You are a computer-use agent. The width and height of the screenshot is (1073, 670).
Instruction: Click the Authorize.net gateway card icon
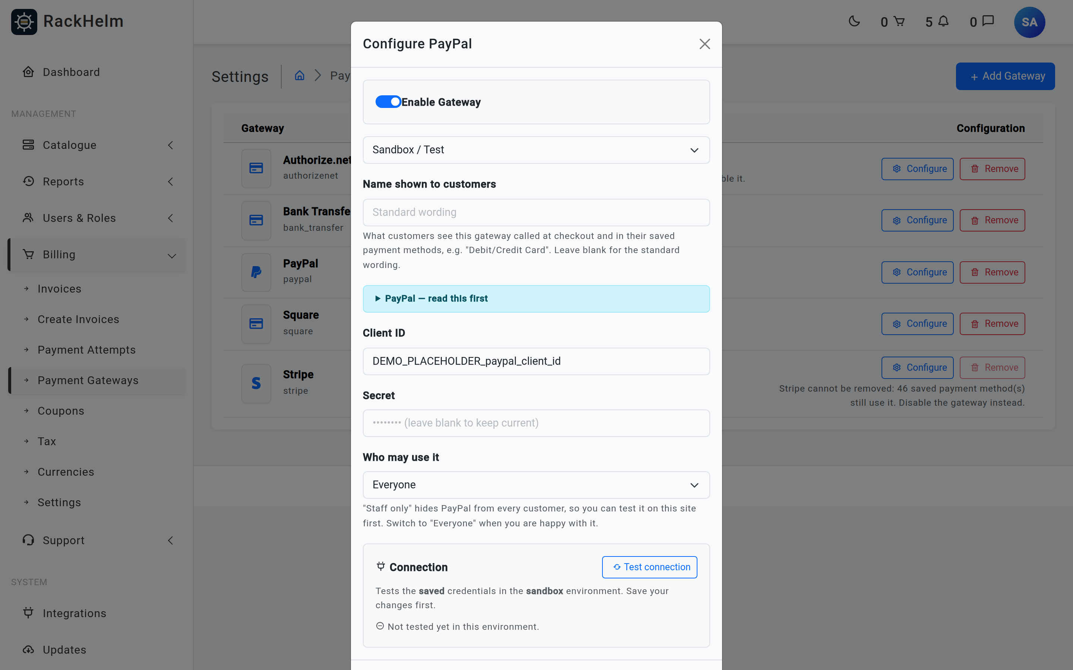click(x=256, y=168)
